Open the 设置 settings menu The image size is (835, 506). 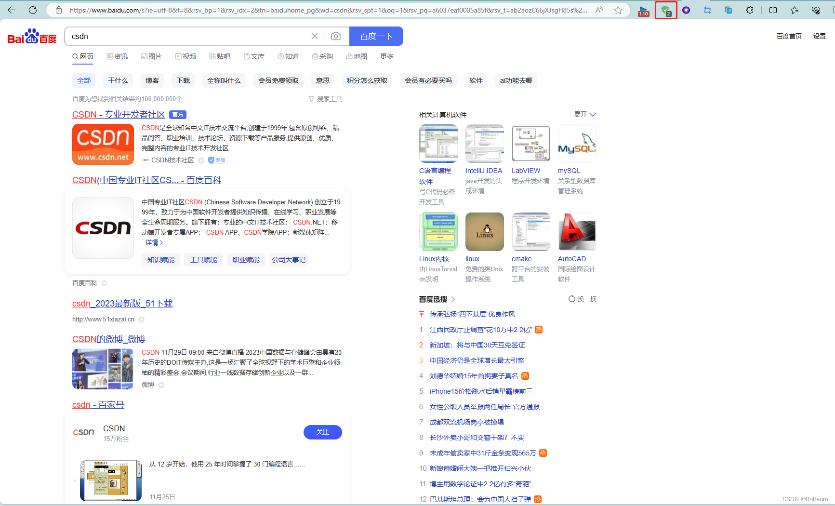click(819, 36)
